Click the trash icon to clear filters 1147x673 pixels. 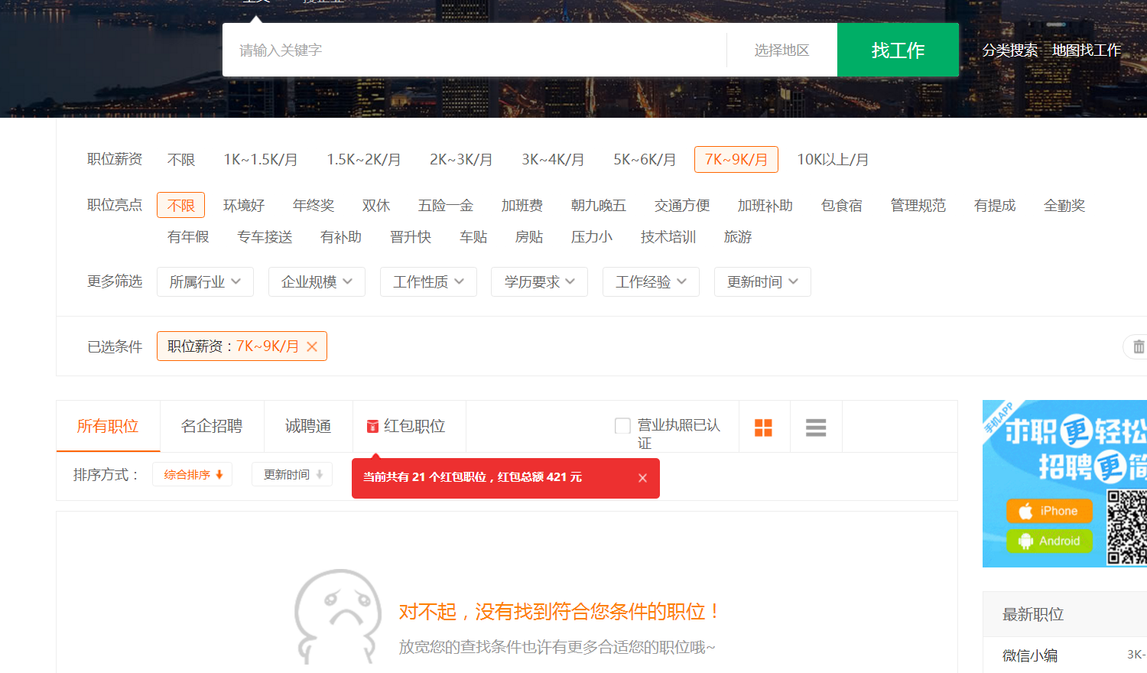coord(1138,346)
